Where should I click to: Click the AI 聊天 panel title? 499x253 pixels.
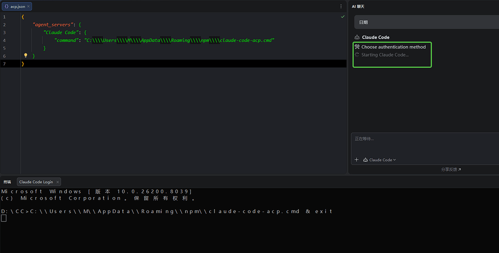click(358, 6)
